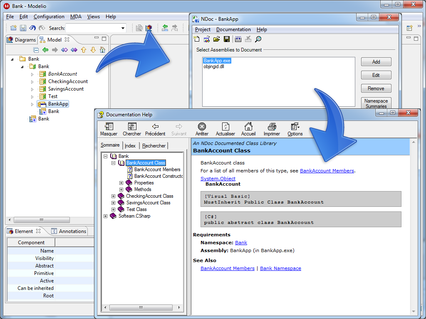Viewport: 426px width, 319px height.
Task: Click Undo icon in Modelio toolbar
Action: pyautogui.click(x=32, y=28)
